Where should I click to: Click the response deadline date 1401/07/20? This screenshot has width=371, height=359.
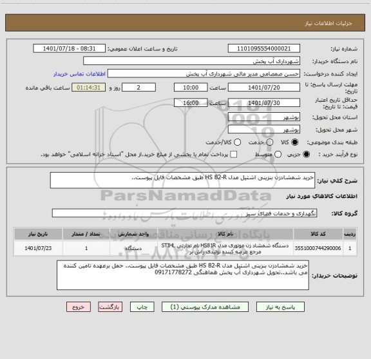click(264, 88)
